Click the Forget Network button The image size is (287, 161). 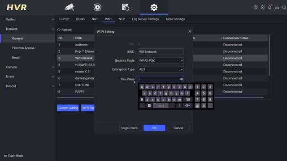(x=130, y=128)
